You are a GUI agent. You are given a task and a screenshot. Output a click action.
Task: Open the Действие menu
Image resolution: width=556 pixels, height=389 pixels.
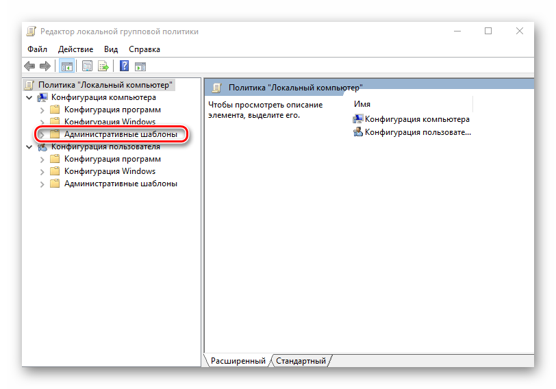[x=75, y=49]
